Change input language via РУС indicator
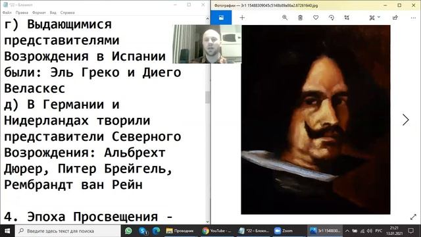This screenshot has width=421, height=237. point(379,231)
